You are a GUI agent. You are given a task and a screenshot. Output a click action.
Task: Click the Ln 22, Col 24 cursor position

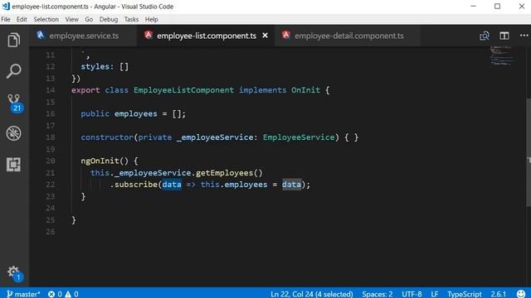(312, 294)
